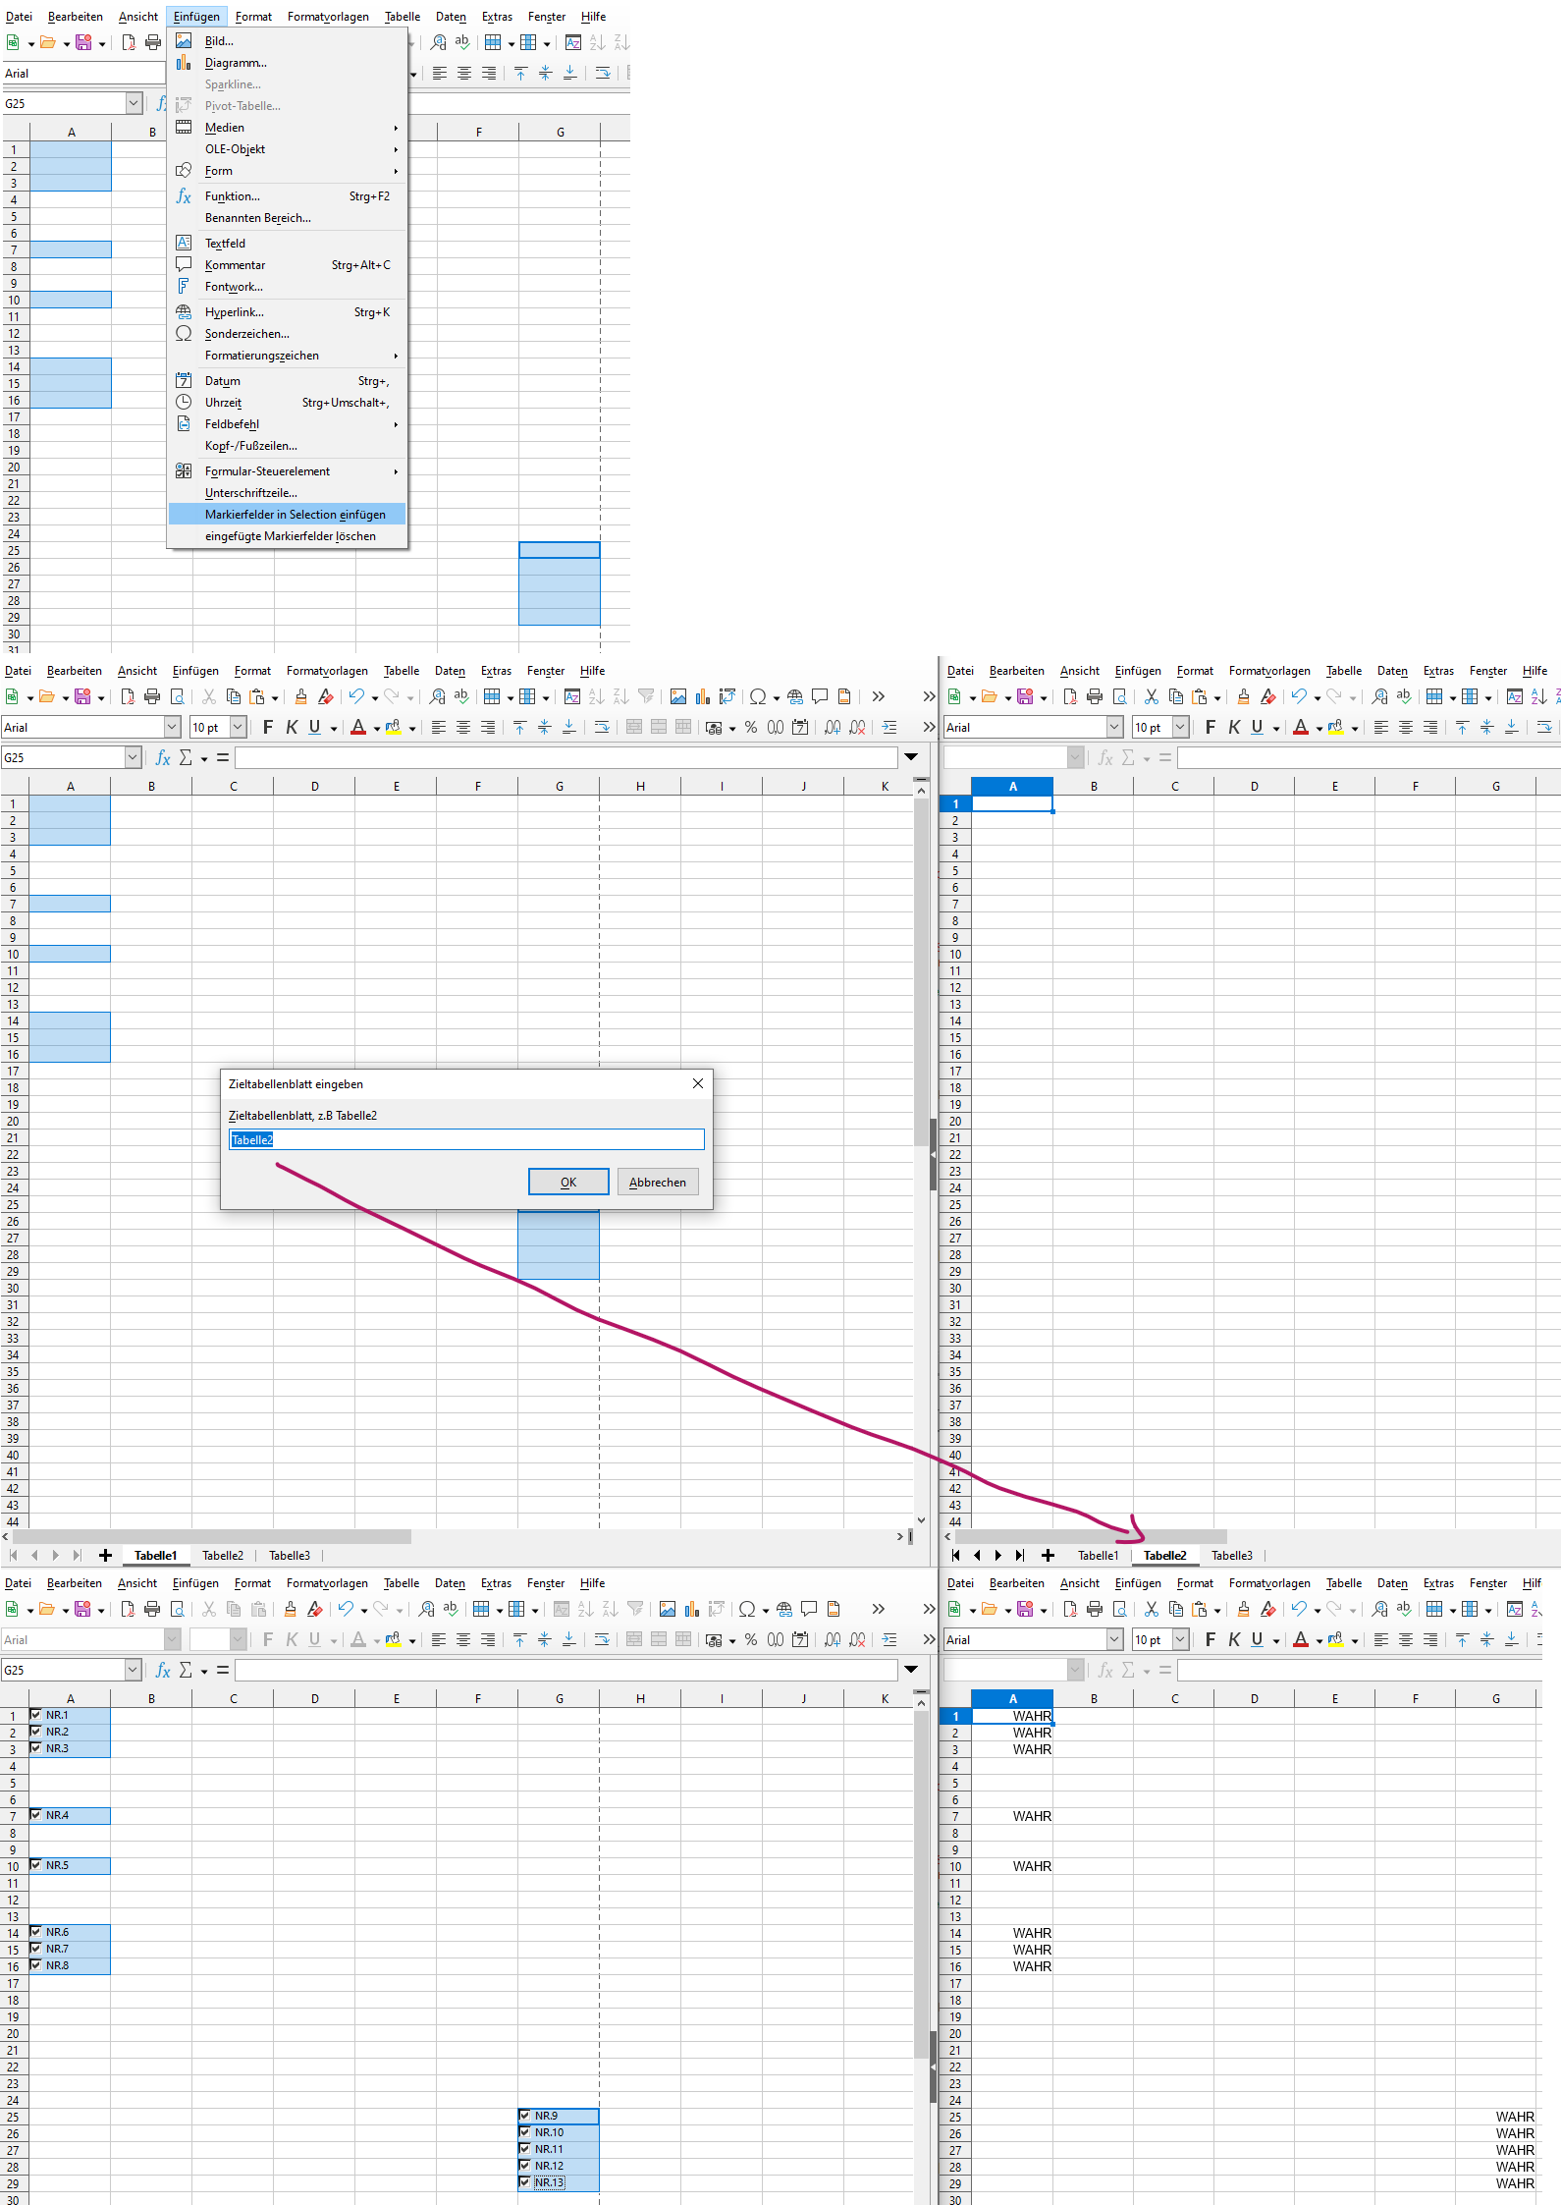Click Save icon in the window showing the Zieltabellenblatt dialog
Image resolution: width=1561 pixels, height=2205 pixels.
coord(83,696)
